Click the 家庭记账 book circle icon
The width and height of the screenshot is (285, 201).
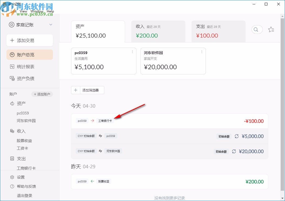[x=11, y=25]
